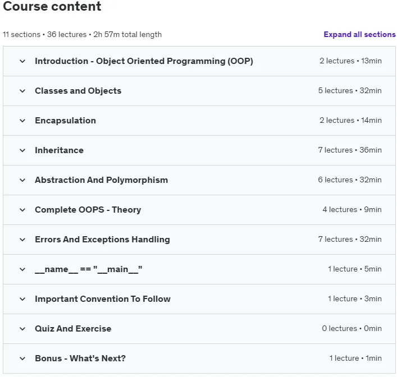
Task: Open the Encapsulation section title
Action: [65, 121]
